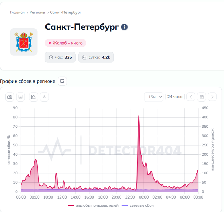Click the tallest complaint spike on the chart

[x=139, y=116]
